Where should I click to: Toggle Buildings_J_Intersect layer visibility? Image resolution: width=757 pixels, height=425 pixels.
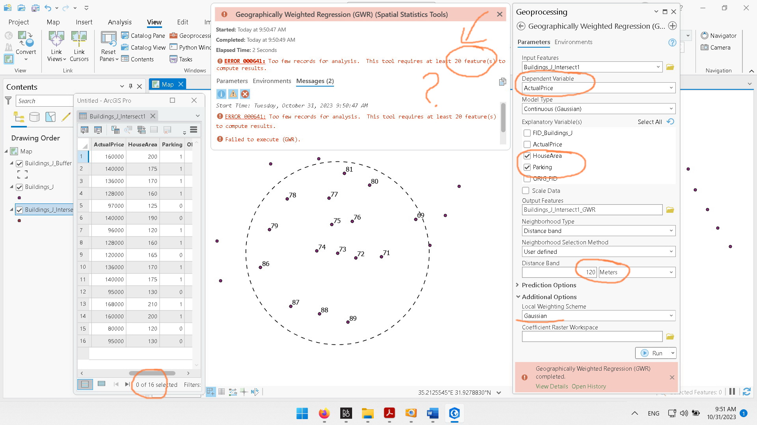pyautogui.click(x=19, y=210)
